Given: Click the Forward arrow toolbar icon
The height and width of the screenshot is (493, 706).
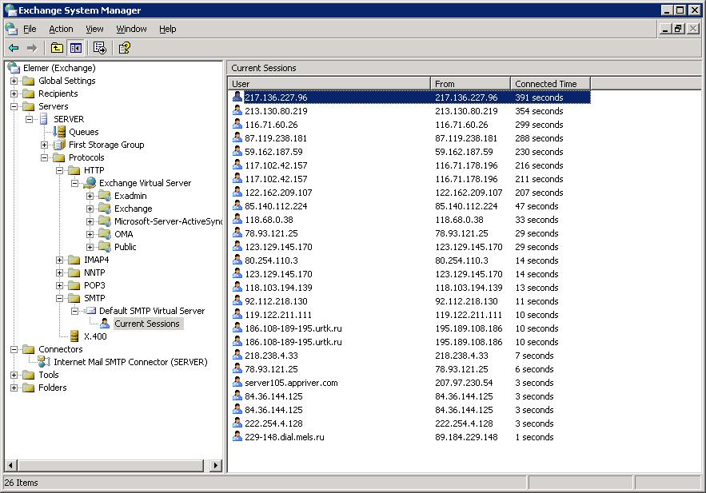Looking at the screenshot, I should click(x=31, y=48).
